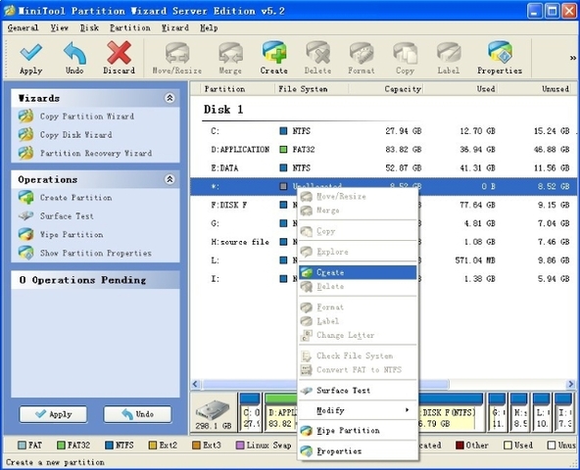Click the Other legend color swatch
The height and width of the screenshot is (470, 580).
[459, 446]
